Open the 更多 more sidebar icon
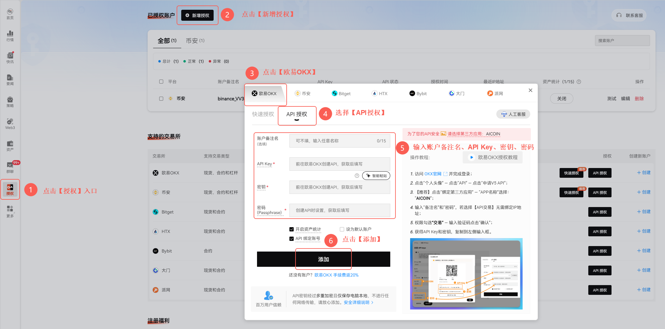Screen dimensions: 665x329 (x=10, y=212)
